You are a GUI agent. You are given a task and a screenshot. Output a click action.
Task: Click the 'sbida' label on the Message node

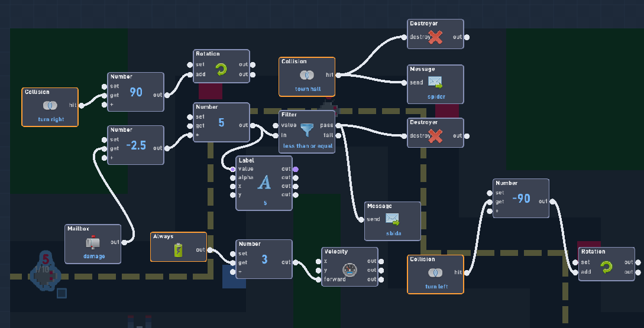(x=393, y=233)
